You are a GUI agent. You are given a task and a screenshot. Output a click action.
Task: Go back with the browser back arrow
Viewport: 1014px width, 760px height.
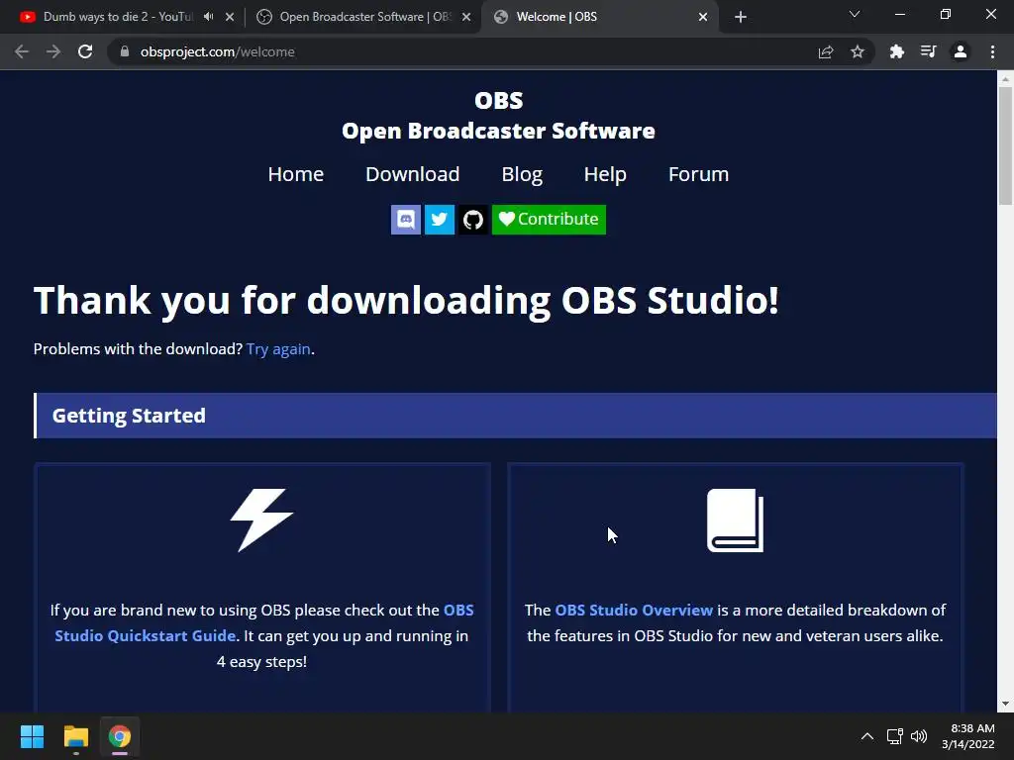22,51
